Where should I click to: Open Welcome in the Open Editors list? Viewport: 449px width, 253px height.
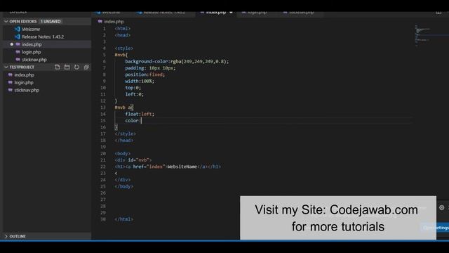pos(31,29)
